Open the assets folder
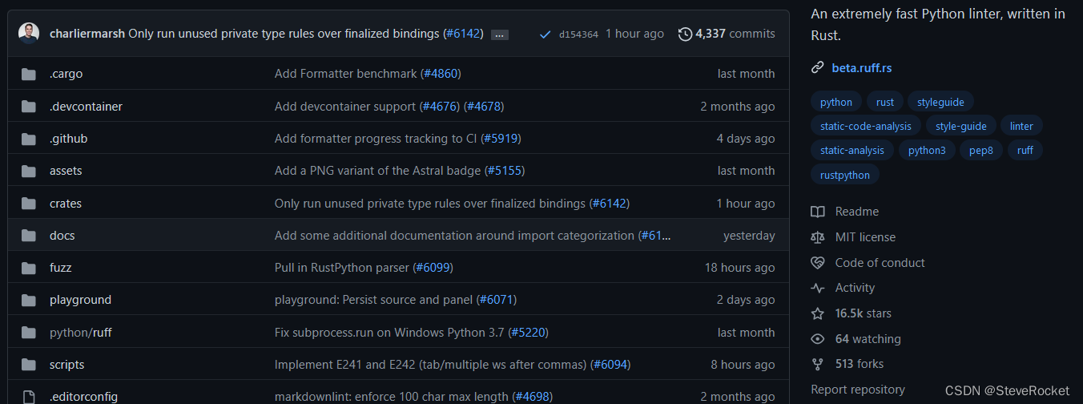This screenshot has height=404, width=1083. tap(66, 171)
